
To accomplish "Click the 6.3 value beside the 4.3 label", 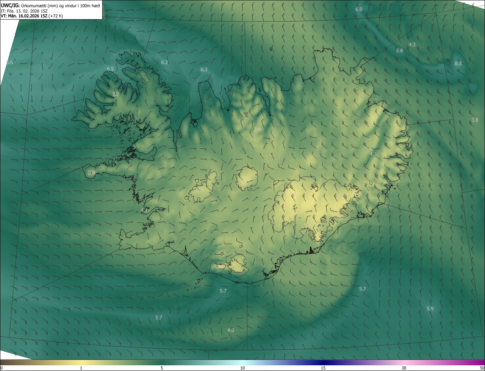I will (458, 64).
